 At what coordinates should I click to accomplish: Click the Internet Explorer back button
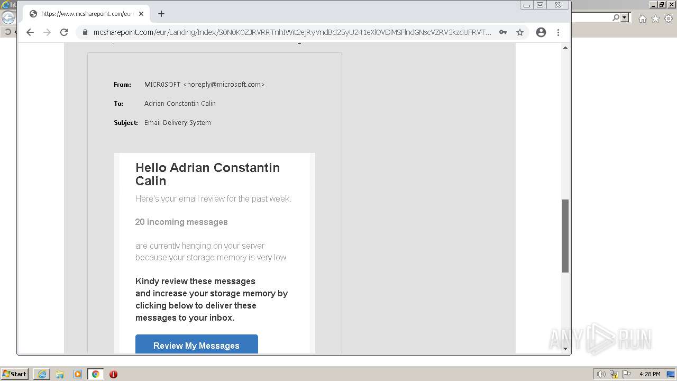7,18
